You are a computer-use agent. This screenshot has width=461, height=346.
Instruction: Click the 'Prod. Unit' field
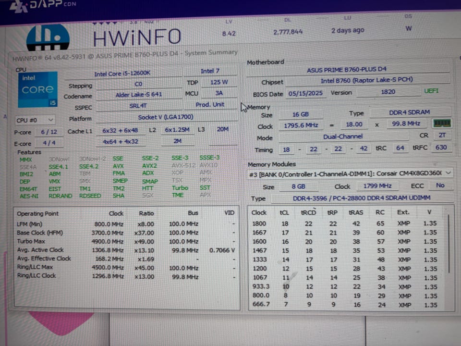pos(210,105)
